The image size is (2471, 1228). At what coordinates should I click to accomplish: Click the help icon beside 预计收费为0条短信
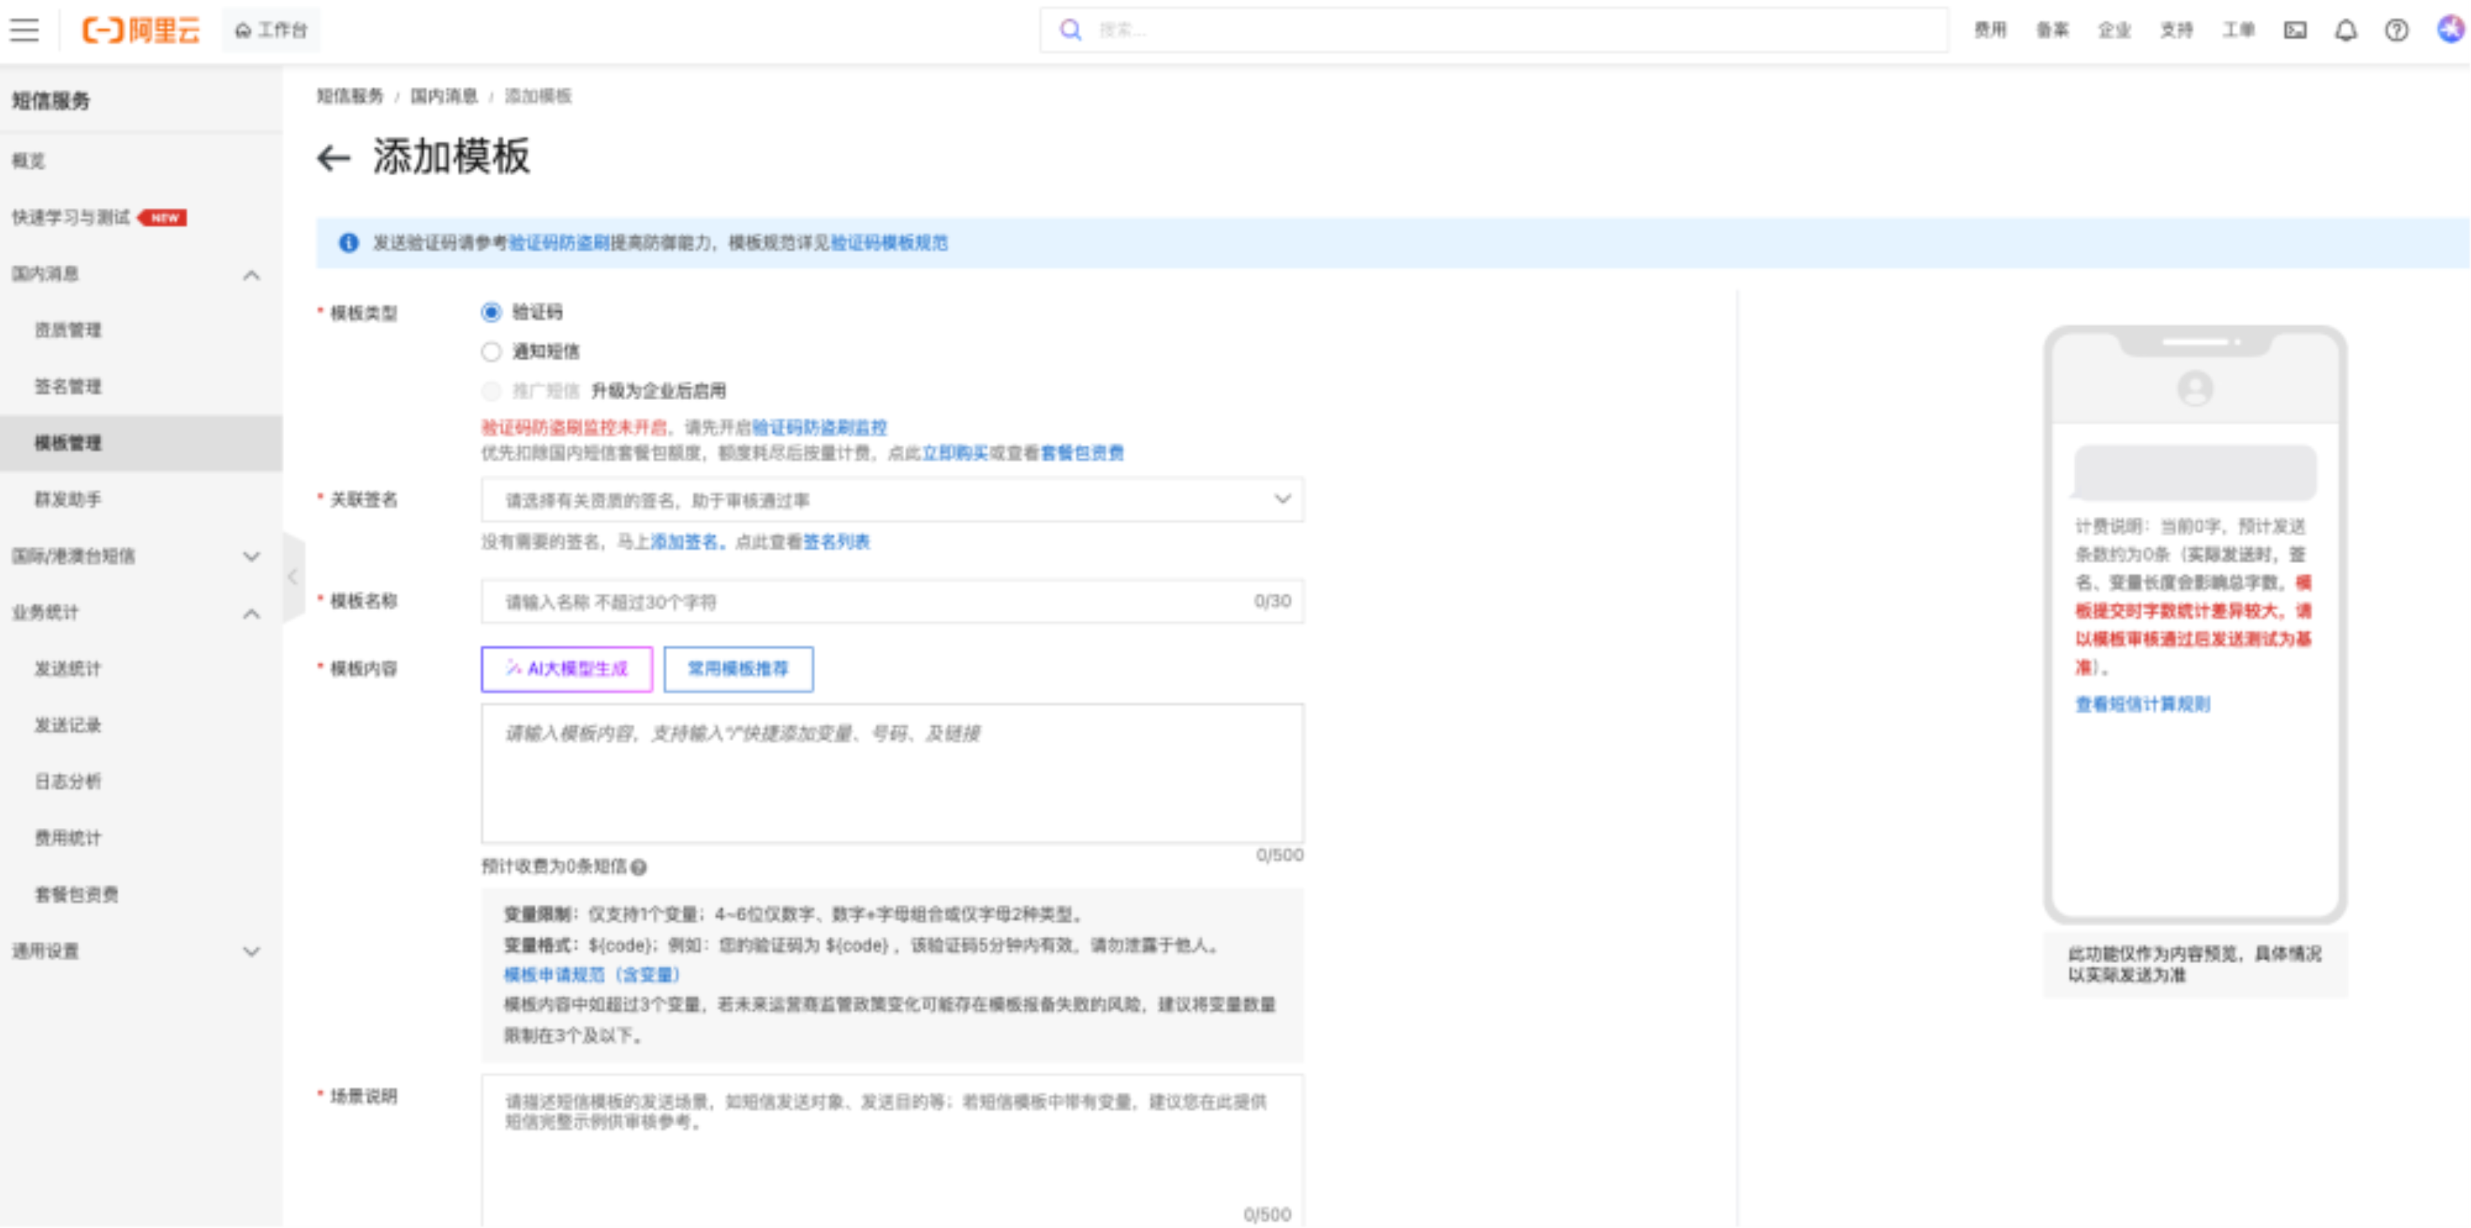(x=639, y=867)
